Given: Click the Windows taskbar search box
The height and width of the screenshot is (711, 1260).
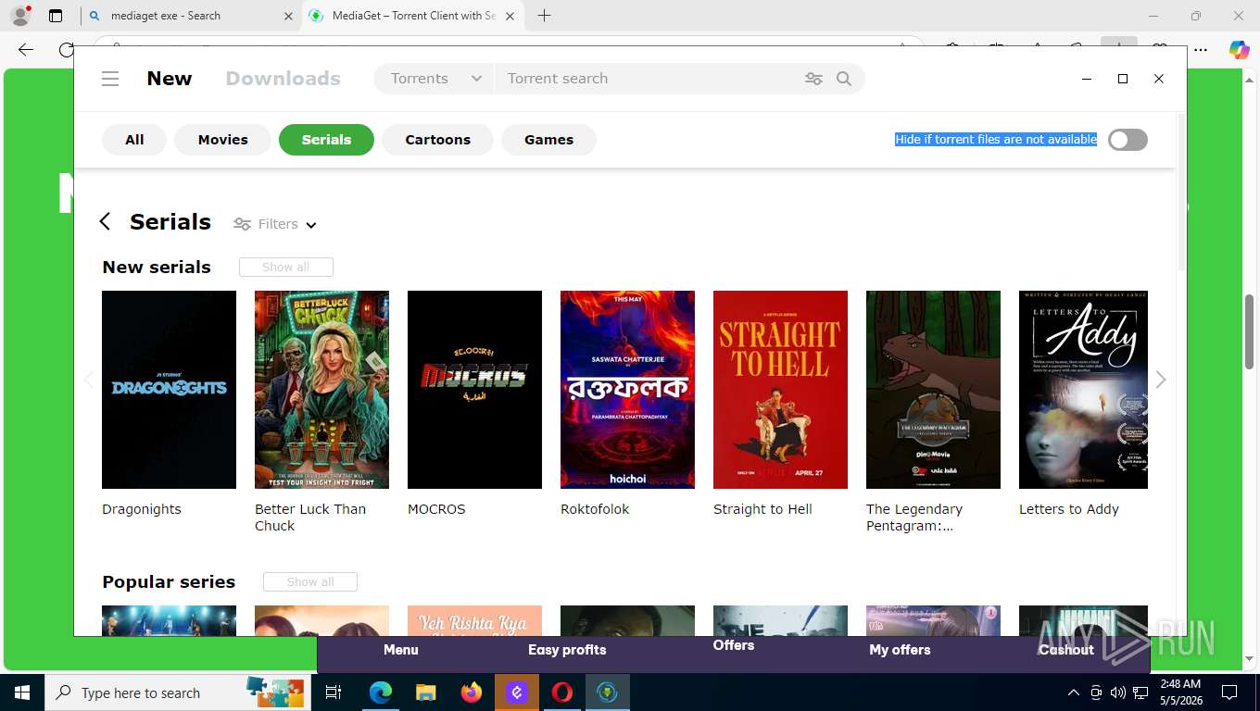Looking at the screenshot, I should [x=176, y=692].
